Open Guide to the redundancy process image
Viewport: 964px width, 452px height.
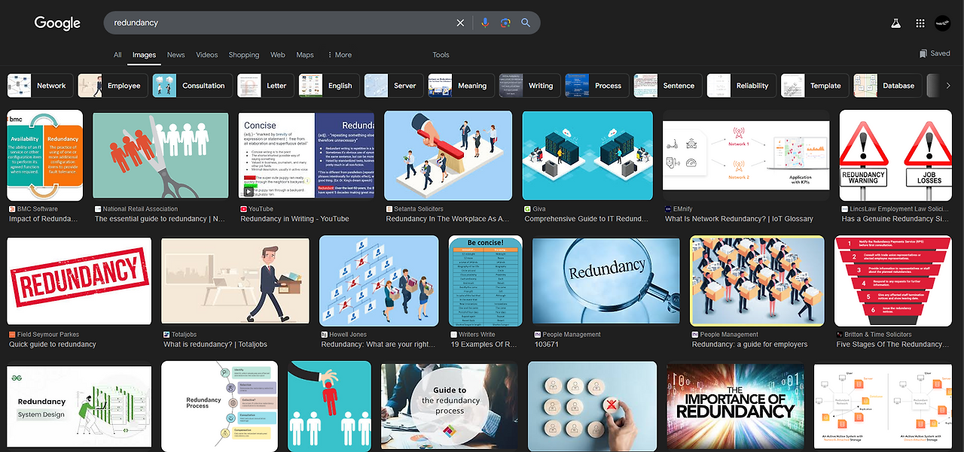point(450,405)
